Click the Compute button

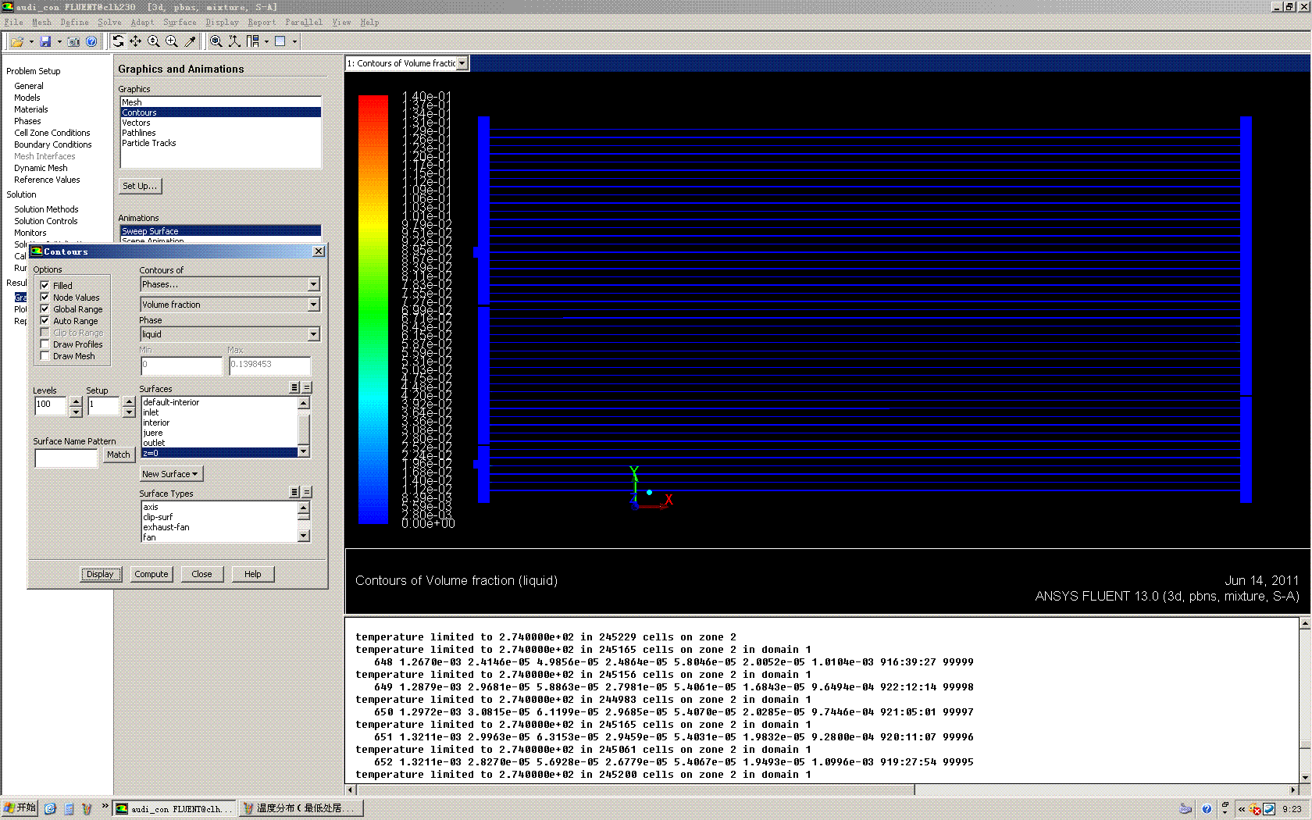tap(151, 574)
